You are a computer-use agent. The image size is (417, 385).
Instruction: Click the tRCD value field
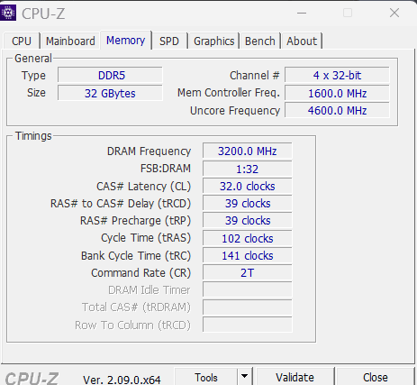point(248,204)
